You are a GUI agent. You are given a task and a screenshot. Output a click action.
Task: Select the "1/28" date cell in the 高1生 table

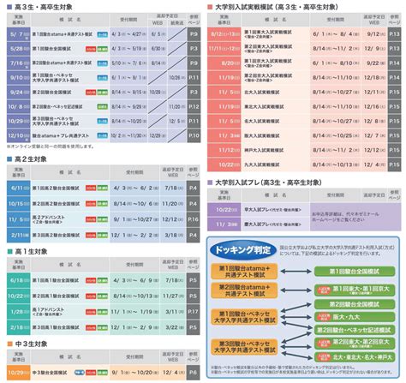pyautogui.click(x=18, y=312)
